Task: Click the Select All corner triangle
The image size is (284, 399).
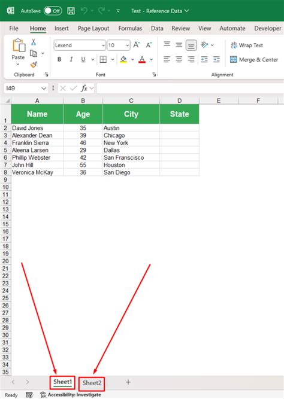Action: coord(8,100)
